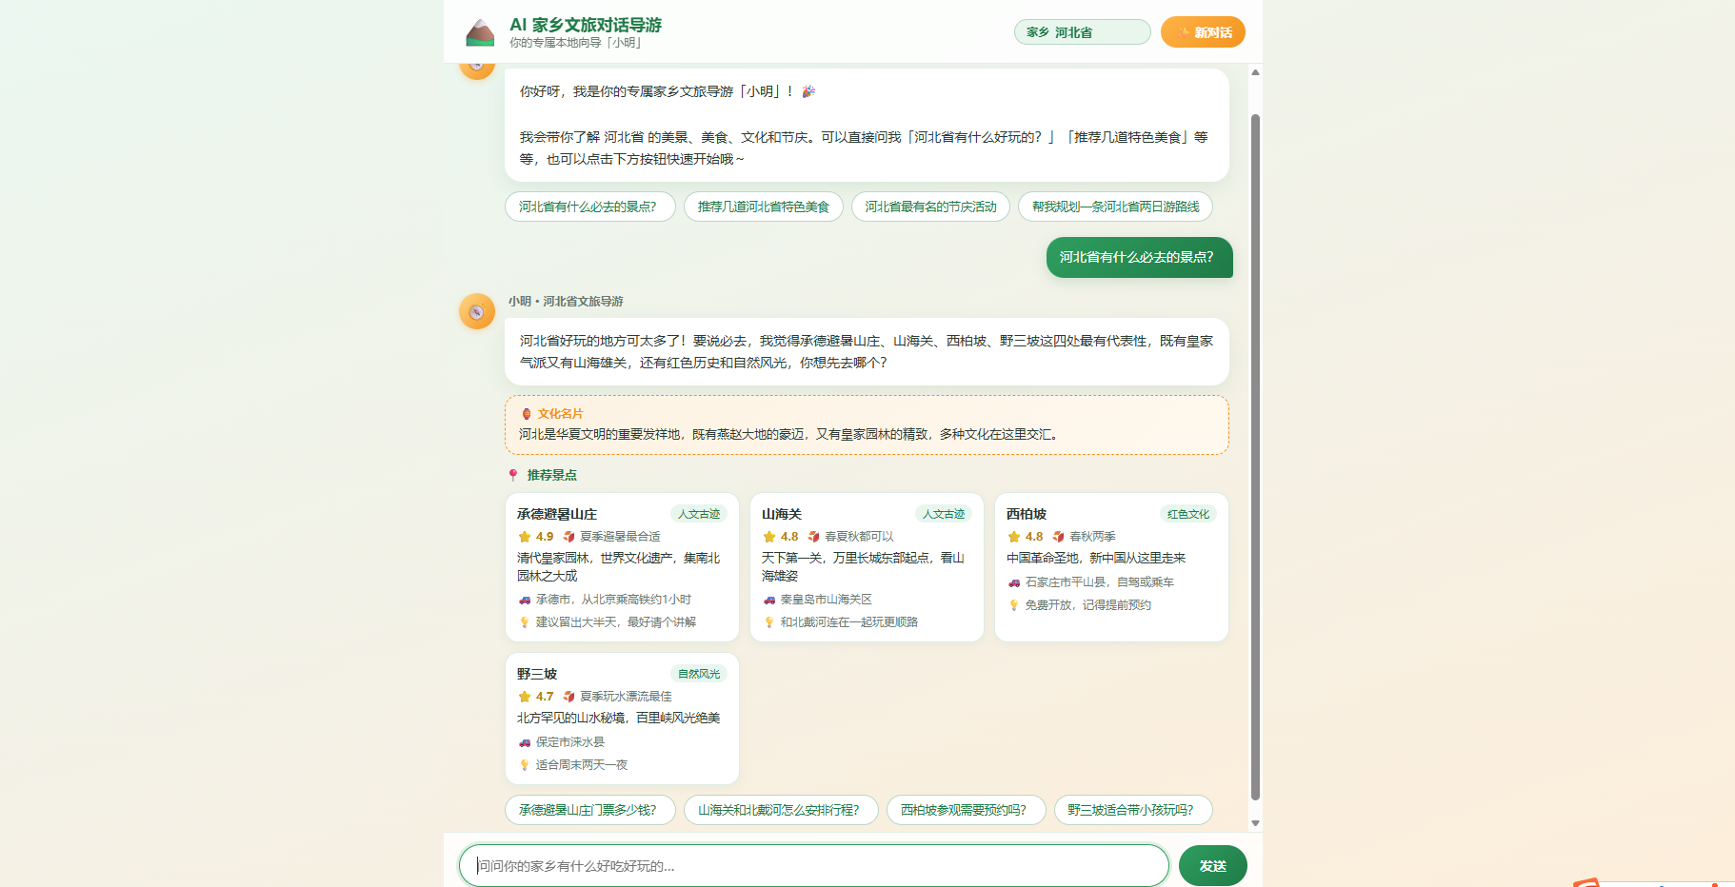Click the 自然风光 tag on 野三坡 card

pyautogui.click(x=699, y=674)
